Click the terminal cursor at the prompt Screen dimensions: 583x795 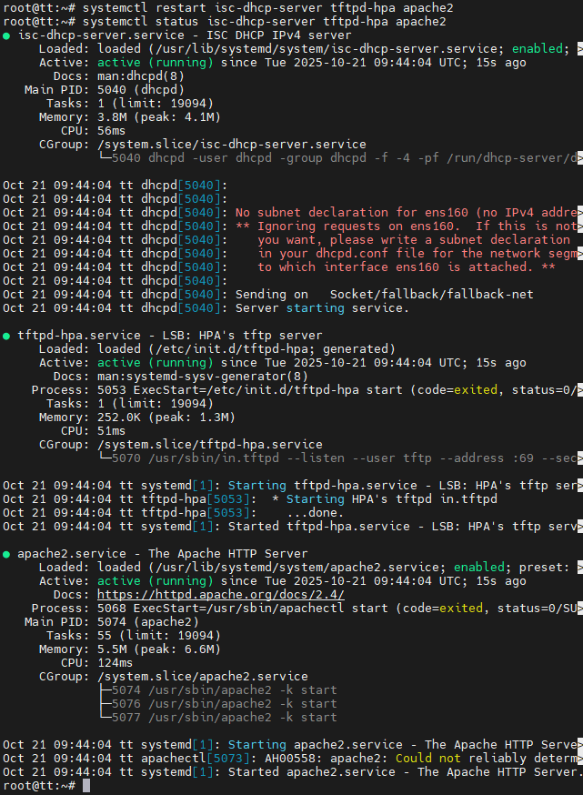tap(86, 785)
